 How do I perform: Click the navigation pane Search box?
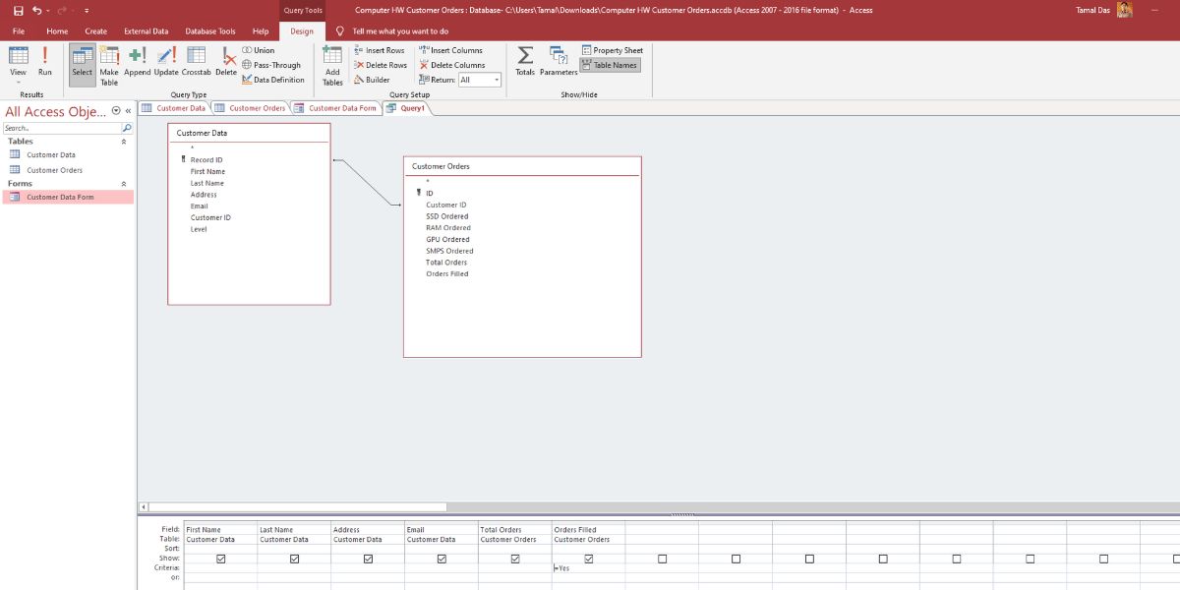[x=61, y=128]
